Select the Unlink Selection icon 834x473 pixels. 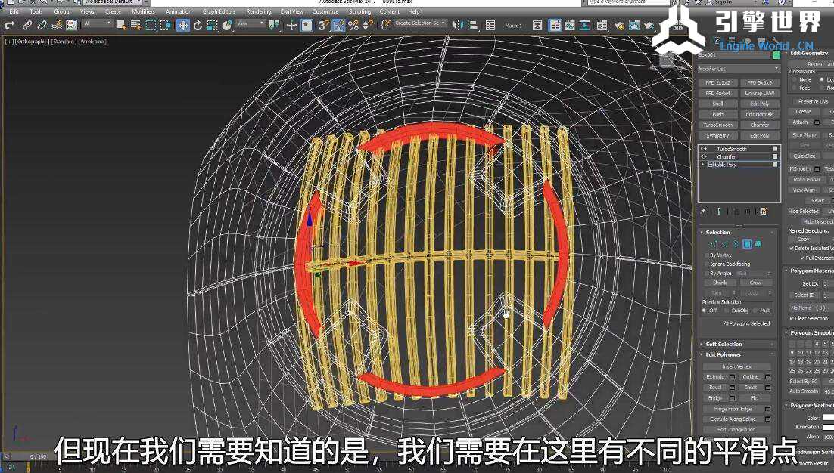[42, 25]
